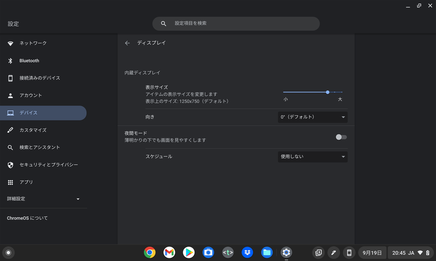Expand the 詳細設定 section
The width and height of the screenshot is (436, 261).
[x=43, y=199]
